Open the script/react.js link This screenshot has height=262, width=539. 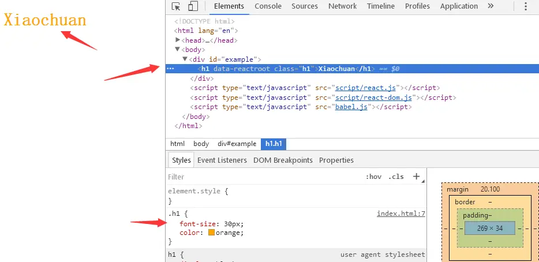click(x=365, y=88)
